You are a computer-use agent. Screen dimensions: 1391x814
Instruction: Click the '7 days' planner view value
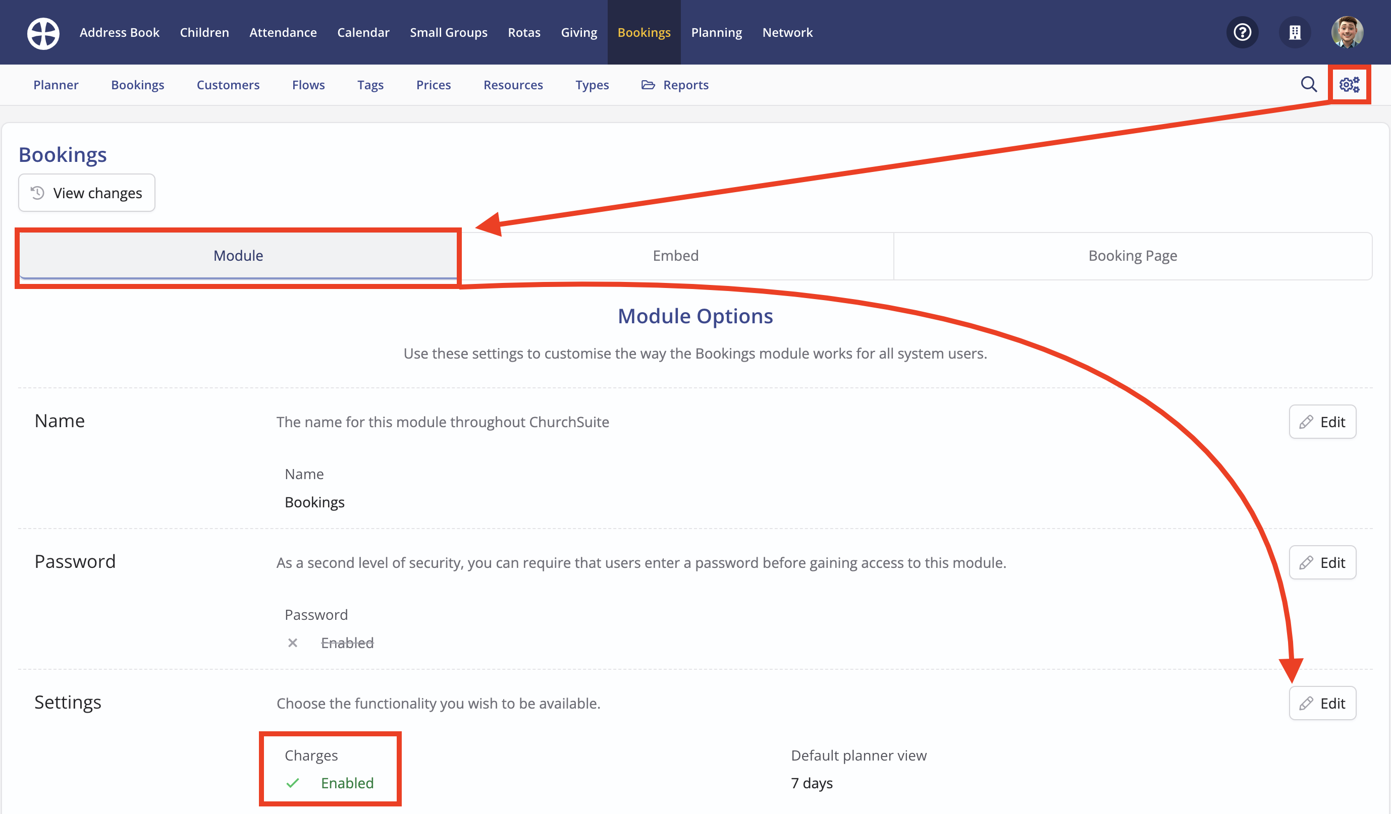coord(812,783)
